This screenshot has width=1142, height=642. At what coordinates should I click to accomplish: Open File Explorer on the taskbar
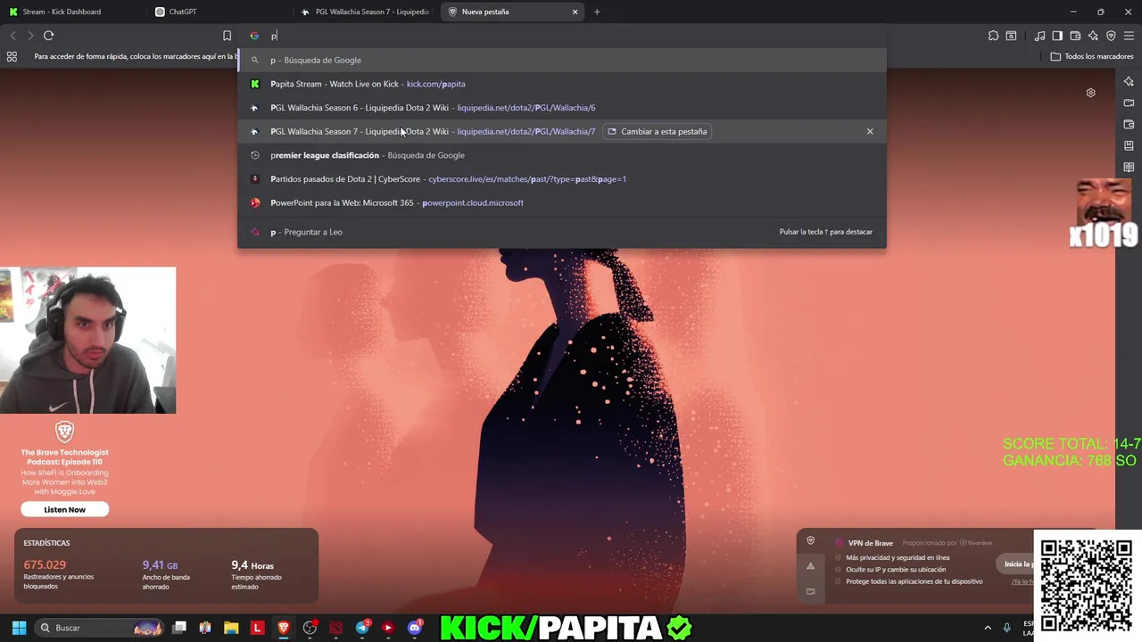click(x=231, y=628)
